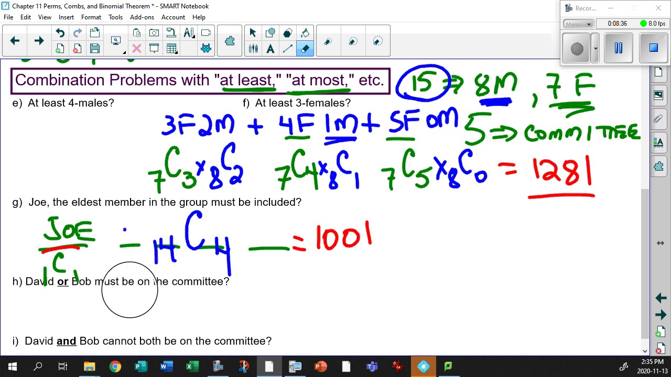Image resolution: width=671 pixels, height=377 pixels.
Task: Undo the last action
Action: click(60, 34)
